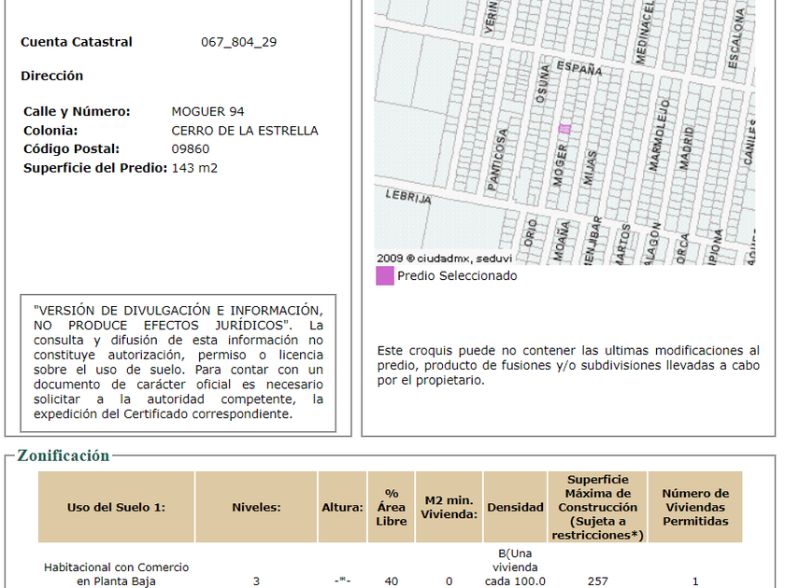
Task: Click the Densidad column header
Action: point(515,507)
